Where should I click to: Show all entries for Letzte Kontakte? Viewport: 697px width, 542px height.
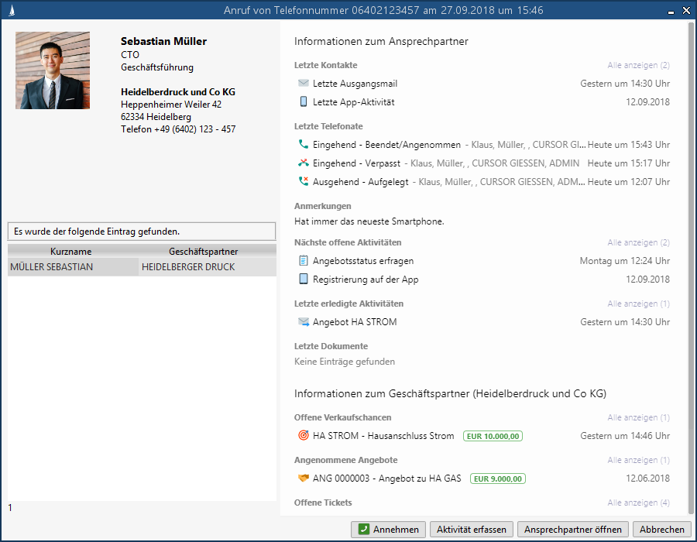pyautogui.click(x=638, y=65)
